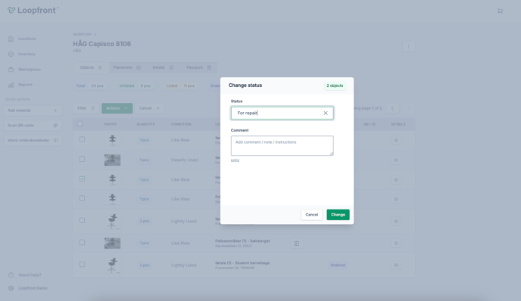Click the Filter button
This screenshot has width=521, height=301.
tap(86, 108)
